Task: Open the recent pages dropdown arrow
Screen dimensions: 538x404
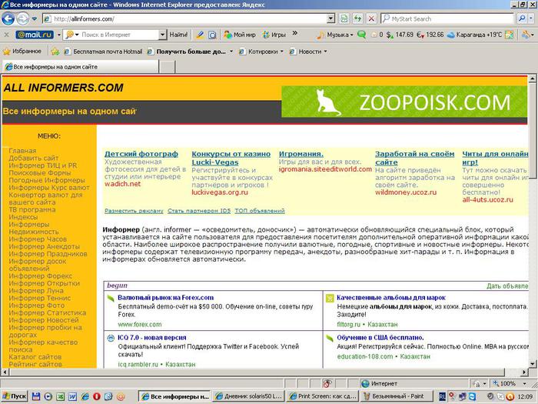Action: click(35, 18)
